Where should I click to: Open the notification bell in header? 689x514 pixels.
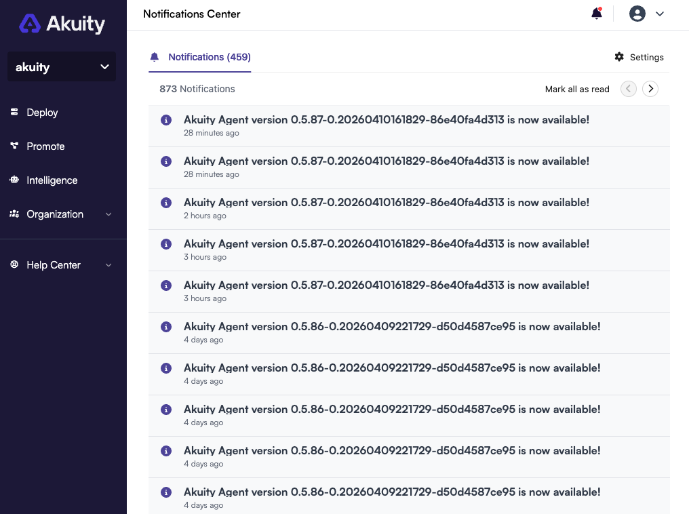(x=597, y=14)
